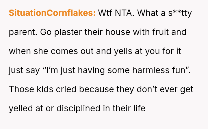Click the word "having" in the quoted phrase
The image size is (208, 129).
(x=102, y=70)
